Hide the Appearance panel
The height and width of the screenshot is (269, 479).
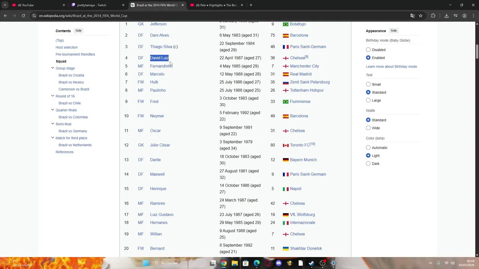394,31
